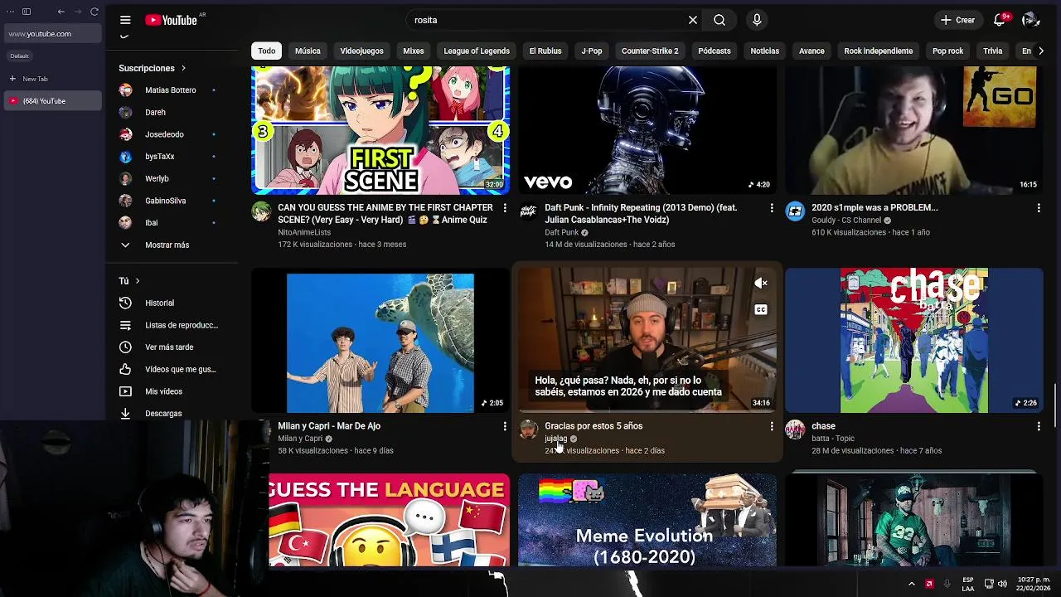Select the League of Legends chip
This screenshot has height=597, width=1061.
(x=477, y=51)
